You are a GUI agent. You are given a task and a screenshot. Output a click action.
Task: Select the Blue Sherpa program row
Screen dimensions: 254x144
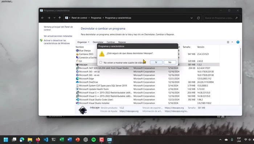(x=85, y=50)
